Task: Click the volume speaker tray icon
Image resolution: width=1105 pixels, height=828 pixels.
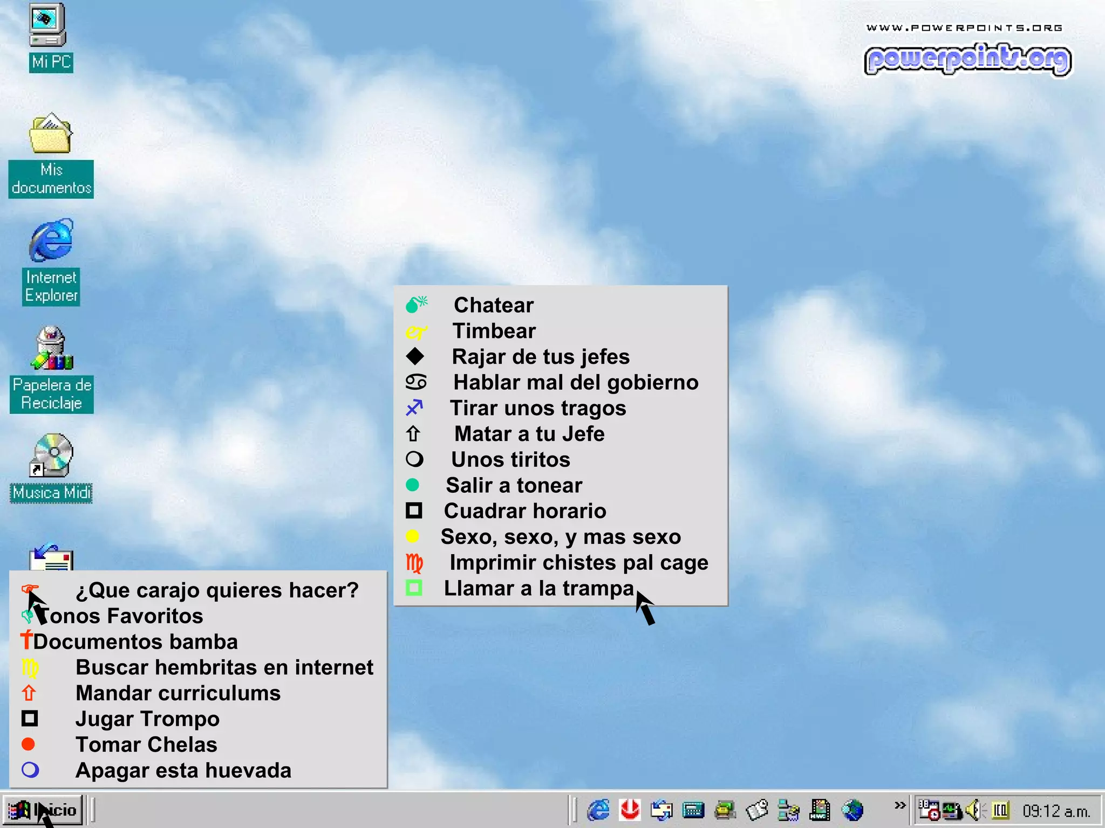Action: pyautogui.click(x=973, y=810)
